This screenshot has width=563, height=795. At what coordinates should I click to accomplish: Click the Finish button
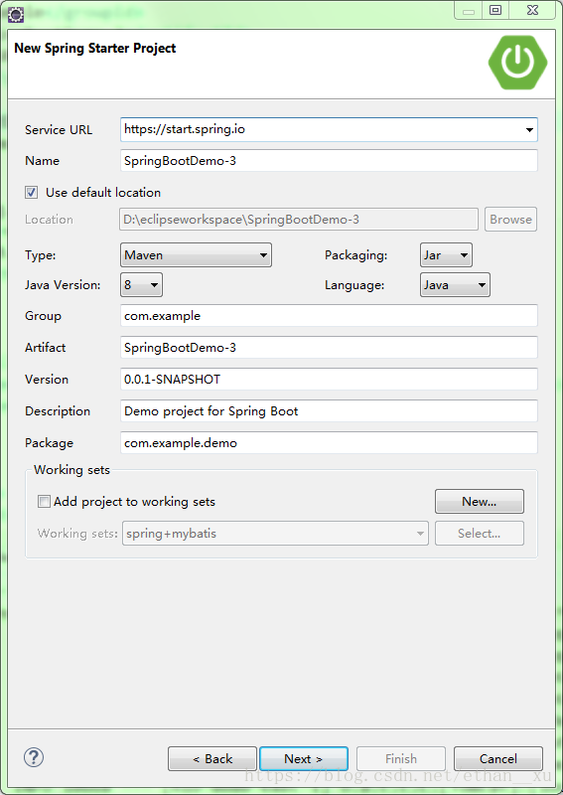coord(401,758)
